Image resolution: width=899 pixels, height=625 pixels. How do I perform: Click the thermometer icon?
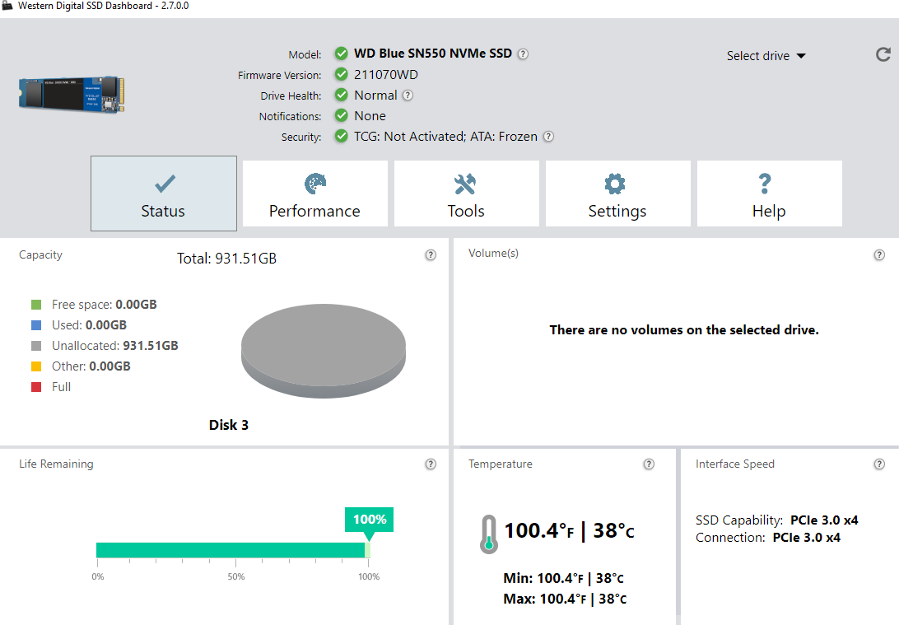pyautogui.click(x=488, y=534)
